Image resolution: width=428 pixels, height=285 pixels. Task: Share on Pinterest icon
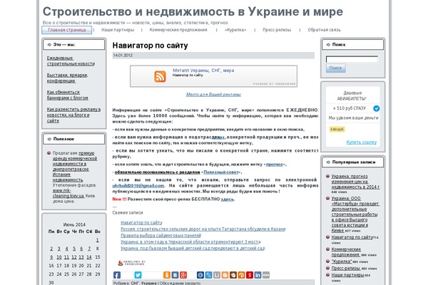click(x=241, y=275)
